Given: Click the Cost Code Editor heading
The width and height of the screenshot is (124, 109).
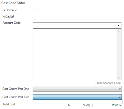Looking at the screenshot, I should [13, 3].
